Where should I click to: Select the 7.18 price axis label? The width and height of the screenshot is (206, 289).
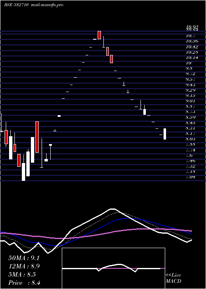[x=191, y=172]
